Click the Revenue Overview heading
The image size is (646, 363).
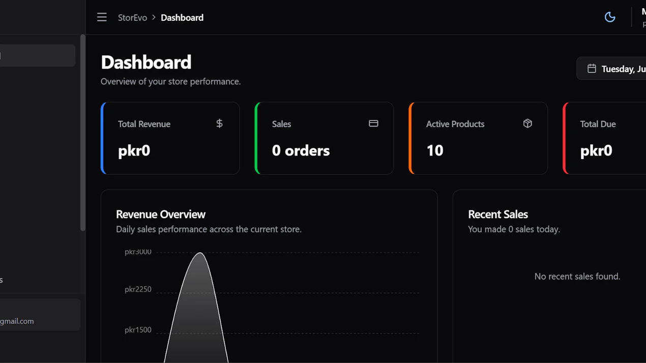coord(161,214)
